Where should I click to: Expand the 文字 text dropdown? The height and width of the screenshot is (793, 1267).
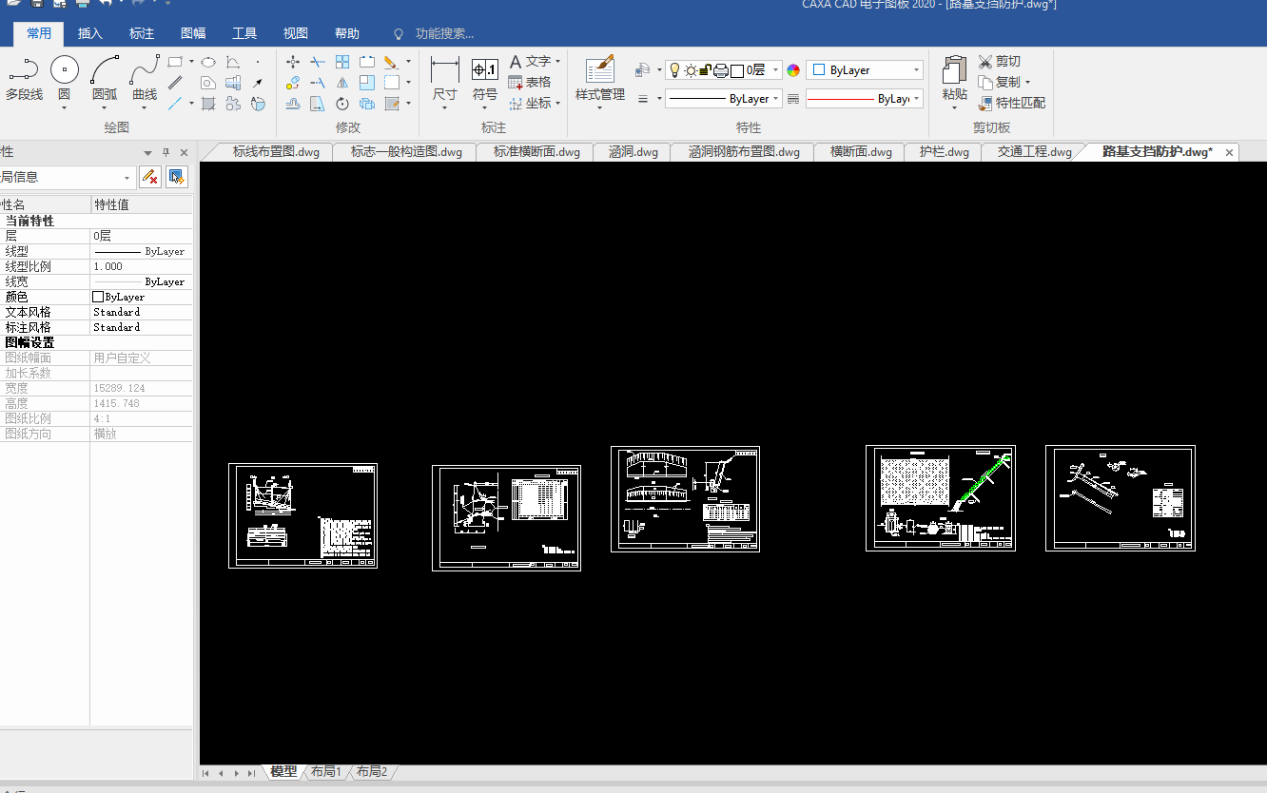557,61
